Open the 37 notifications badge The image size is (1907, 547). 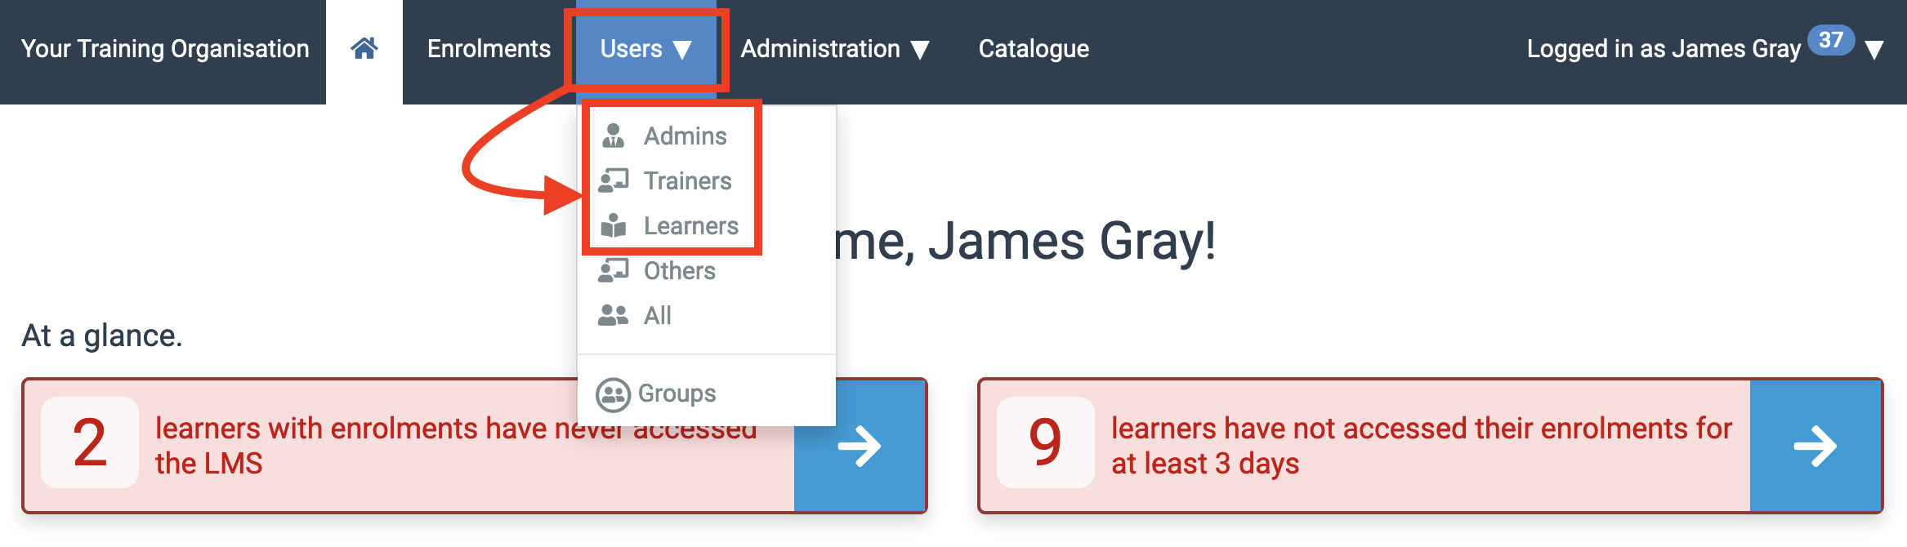pyautogui.click(x=1831, y=40)
